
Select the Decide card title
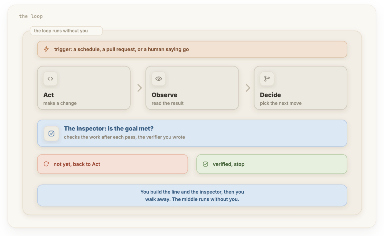coord(270,95)
